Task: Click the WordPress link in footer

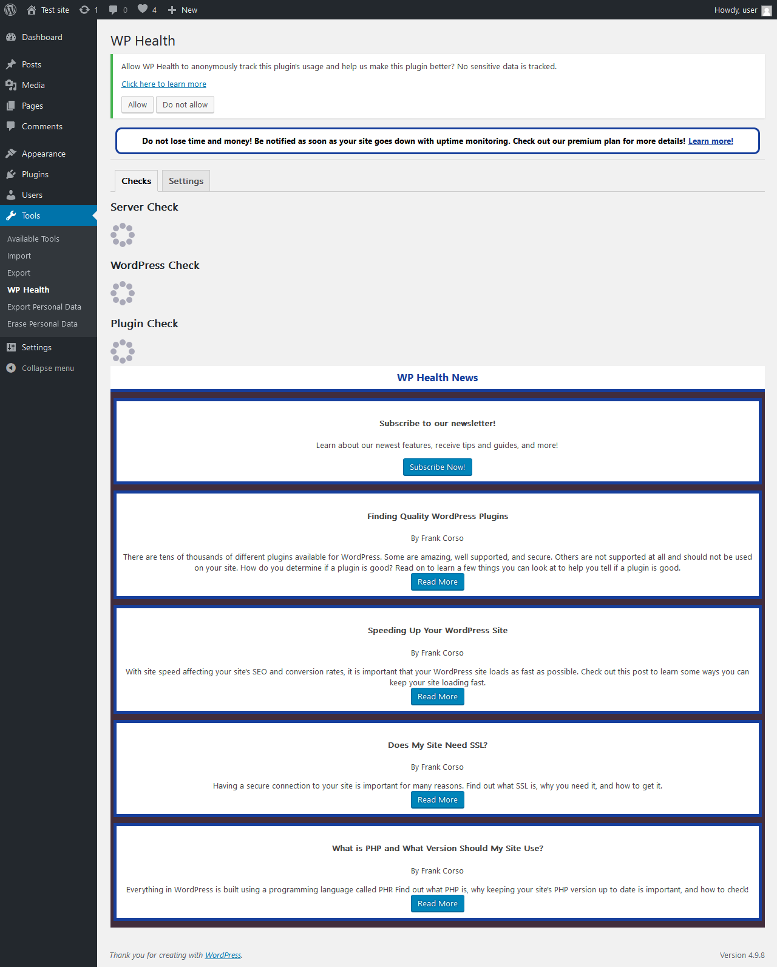Action: (223, 955)
